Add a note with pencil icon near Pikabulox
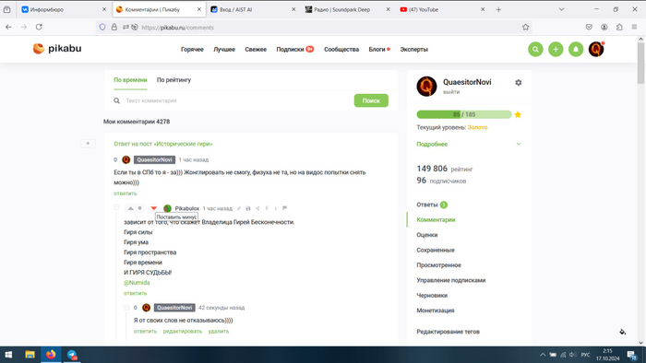Viewport: 646px width, 363px height. pos(238,208)
